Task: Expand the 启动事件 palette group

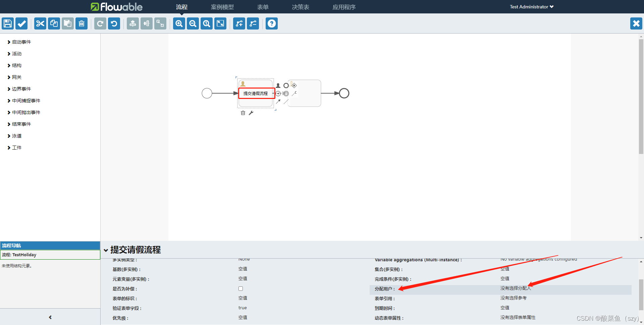Action: point(19,42)
